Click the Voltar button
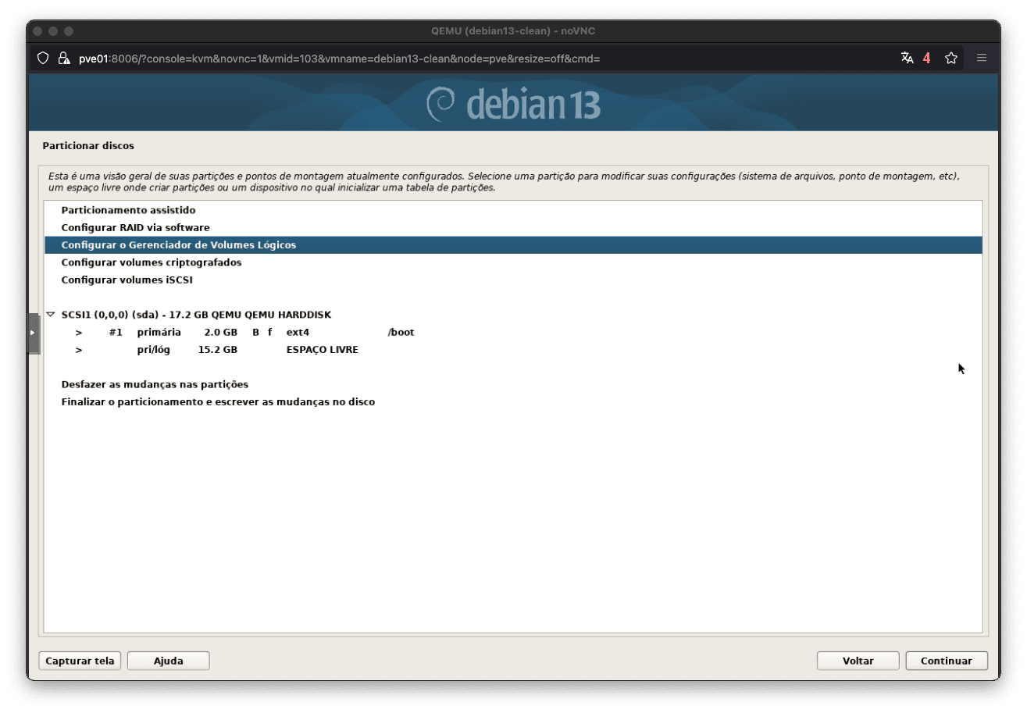This screenshot has width=1027, height=713. point(858,661)
